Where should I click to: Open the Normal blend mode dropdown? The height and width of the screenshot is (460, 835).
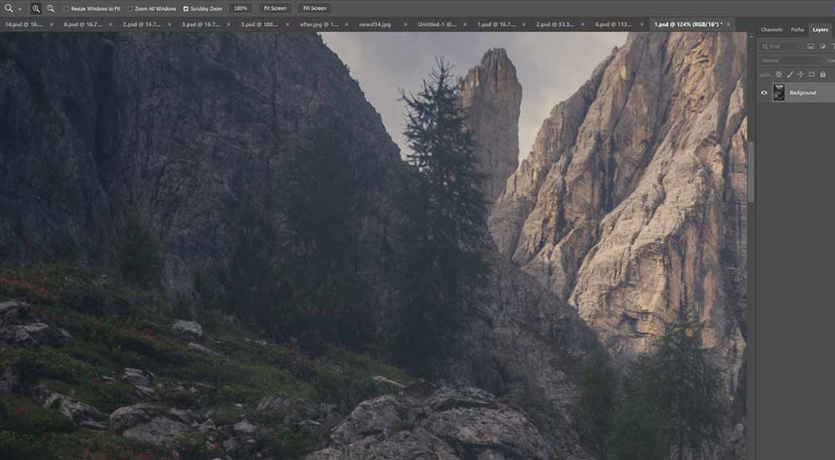[790, 61]
